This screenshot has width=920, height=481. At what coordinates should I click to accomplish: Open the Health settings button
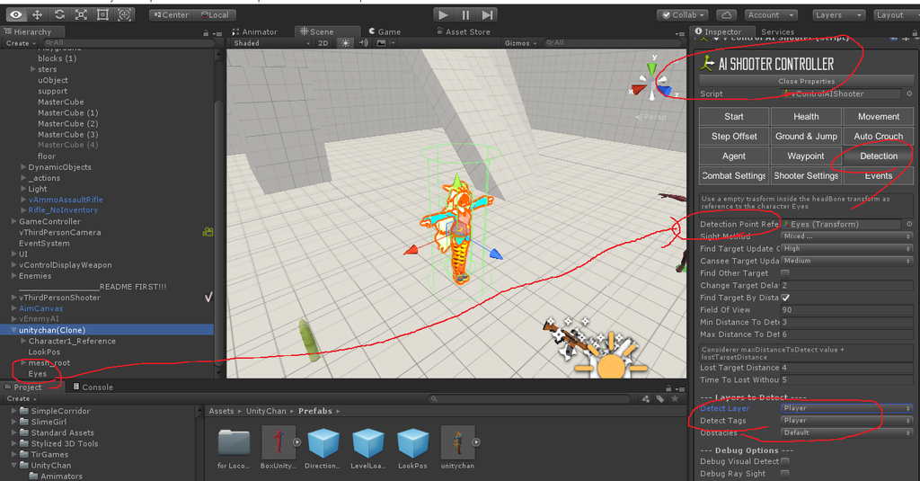(x=806, y=116)
